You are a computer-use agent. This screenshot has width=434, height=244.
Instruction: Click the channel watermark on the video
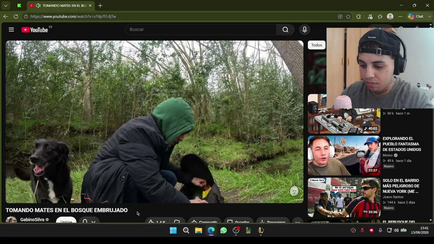tap(294, 191)
